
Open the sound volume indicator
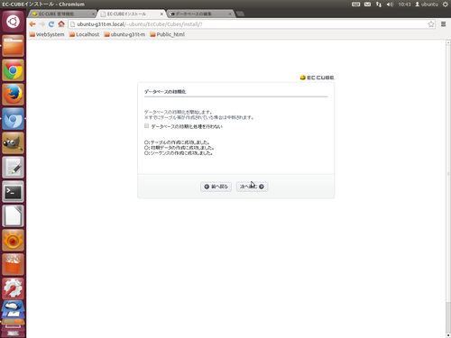click(390, 5)
